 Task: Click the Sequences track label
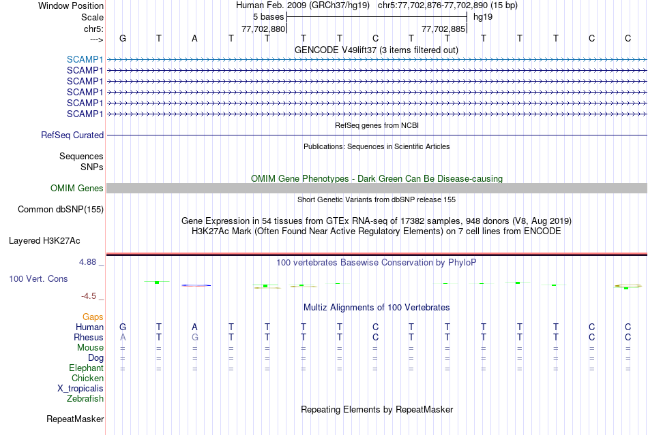coord(81,156)
